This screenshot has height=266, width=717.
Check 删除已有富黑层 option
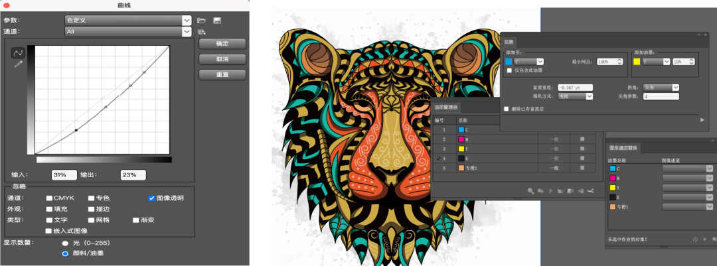(x=506, y=109)
